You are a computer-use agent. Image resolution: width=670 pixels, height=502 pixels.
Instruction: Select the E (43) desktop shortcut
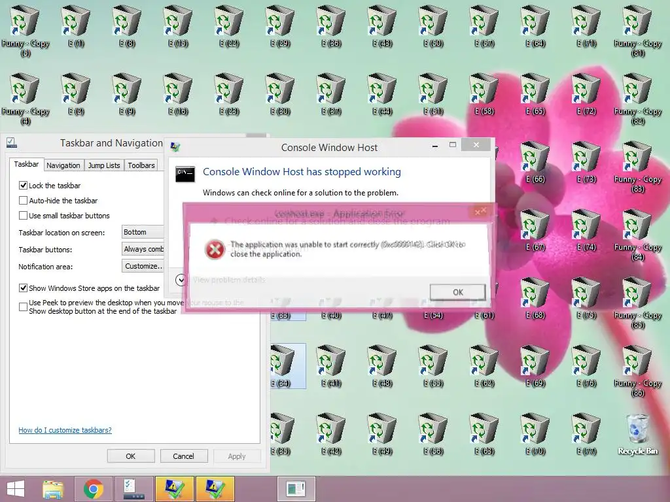(x=382, y=25)
